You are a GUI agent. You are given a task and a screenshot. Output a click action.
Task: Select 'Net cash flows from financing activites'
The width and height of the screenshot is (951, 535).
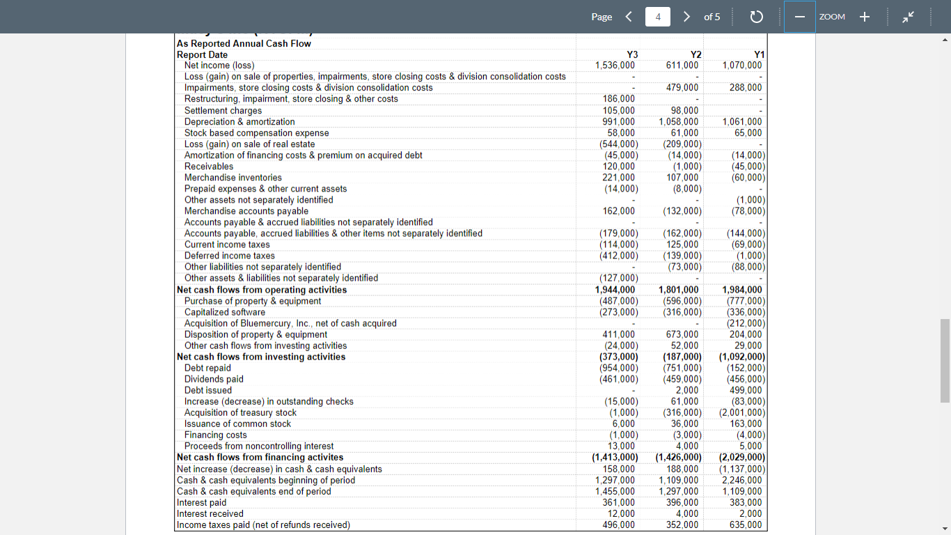pyautogui.click(x=260, y=457)
